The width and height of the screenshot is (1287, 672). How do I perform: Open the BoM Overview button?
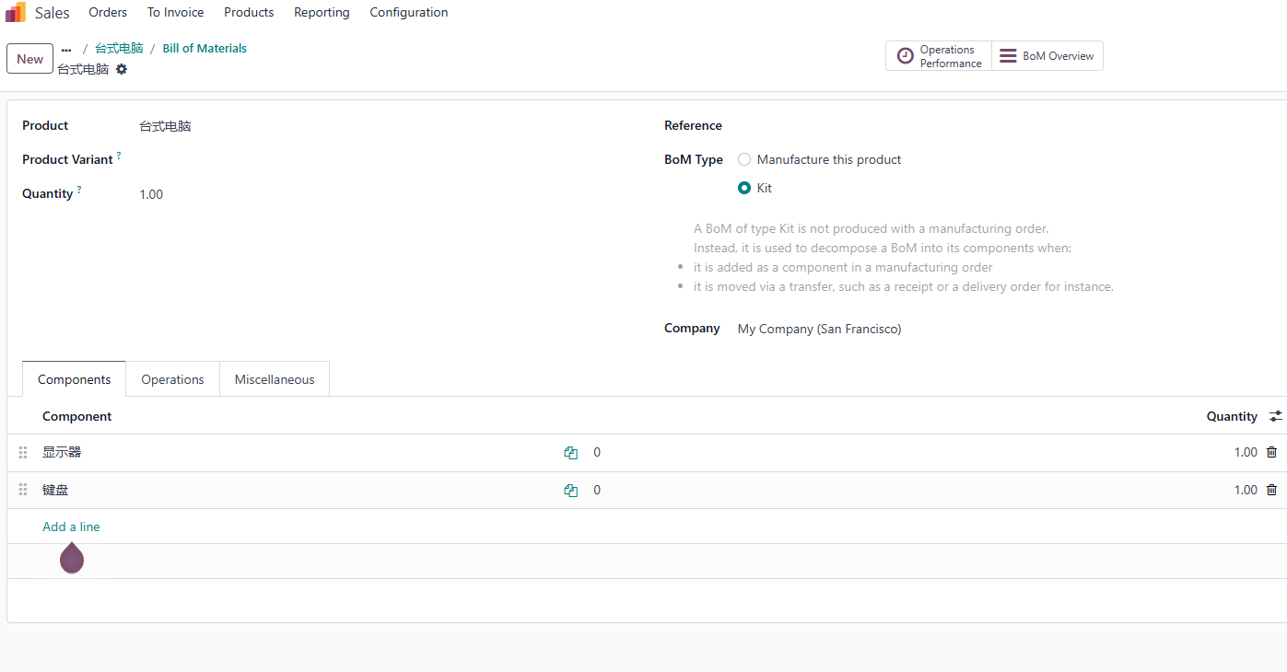click(1047, 56)
